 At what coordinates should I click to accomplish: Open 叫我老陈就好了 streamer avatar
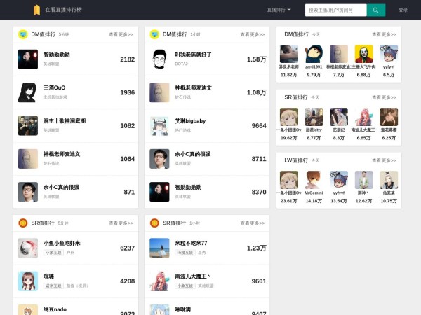(159, 59)
